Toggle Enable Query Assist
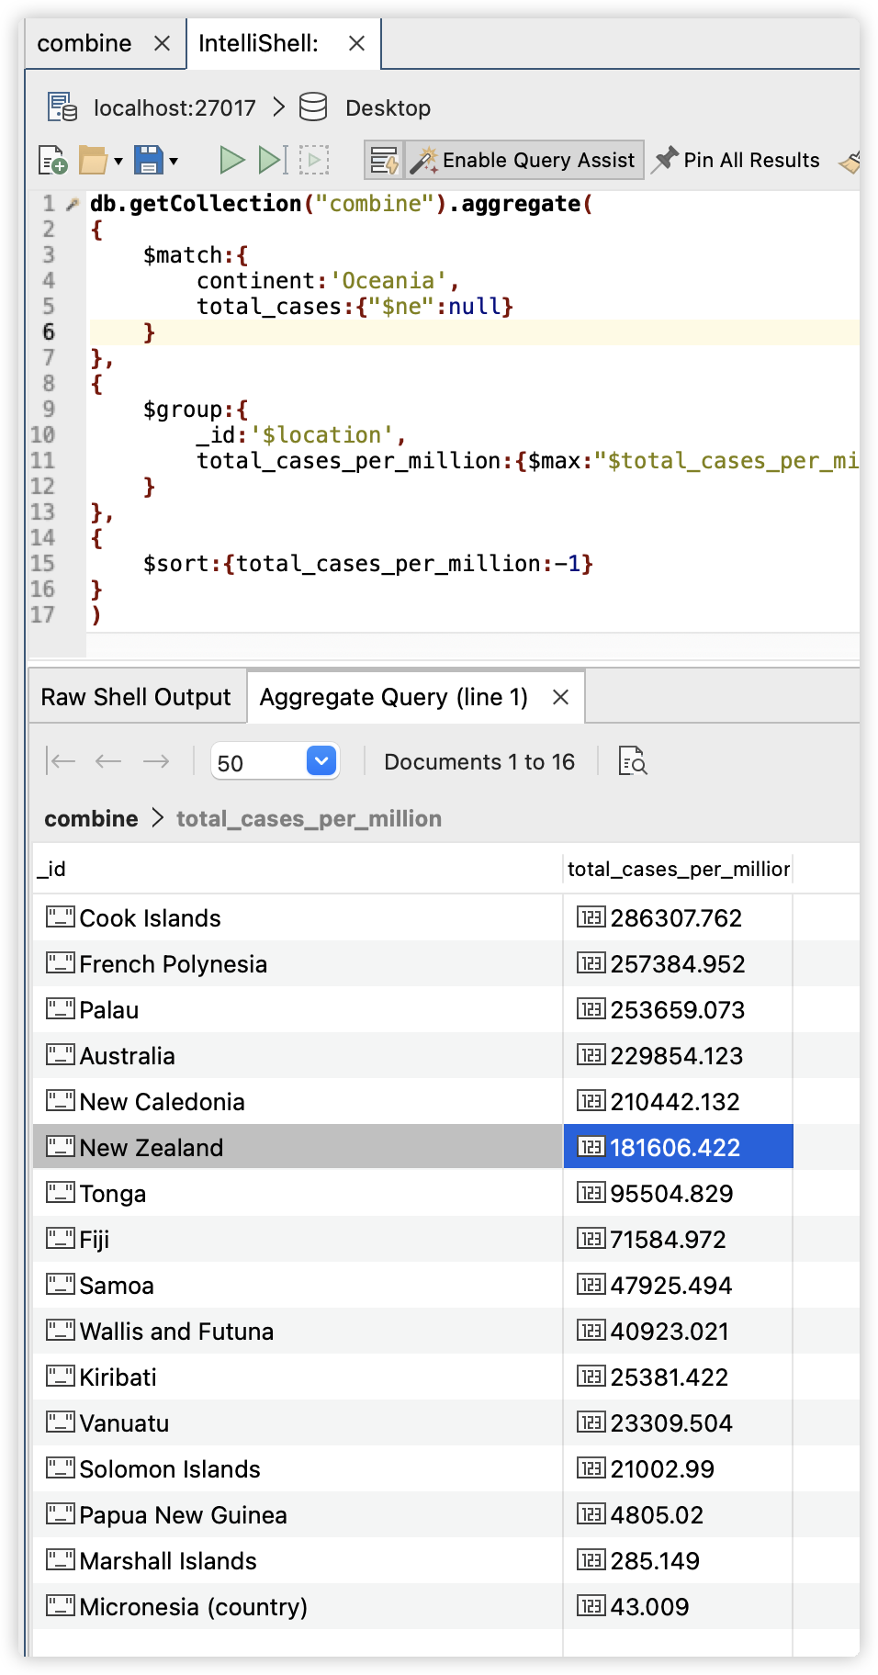Image resolution: width=878 pixels, height=1675 pixels. tap(524, 161)
